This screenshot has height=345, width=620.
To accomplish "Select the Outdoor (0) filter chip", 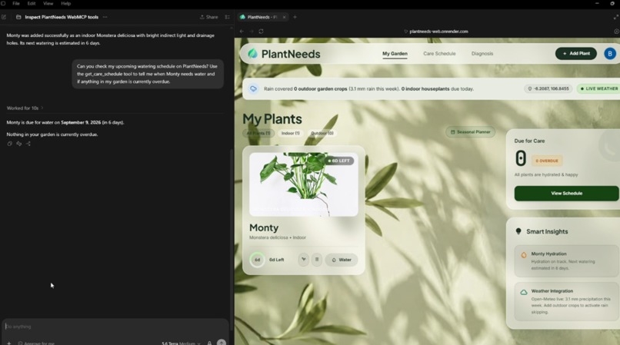I will [x=322, y=133].
